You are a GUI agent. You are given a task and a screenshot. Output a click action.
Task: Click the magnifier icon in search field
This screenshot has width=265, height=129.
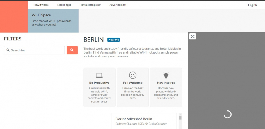pos(8,50)
